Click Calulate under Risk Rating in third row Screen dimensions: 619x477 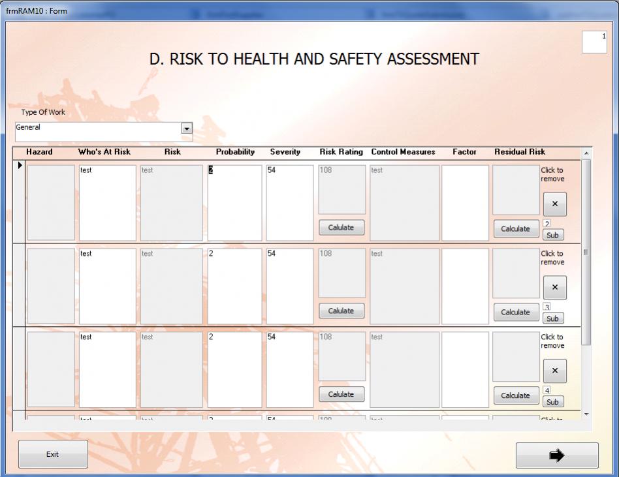(341, 394)
